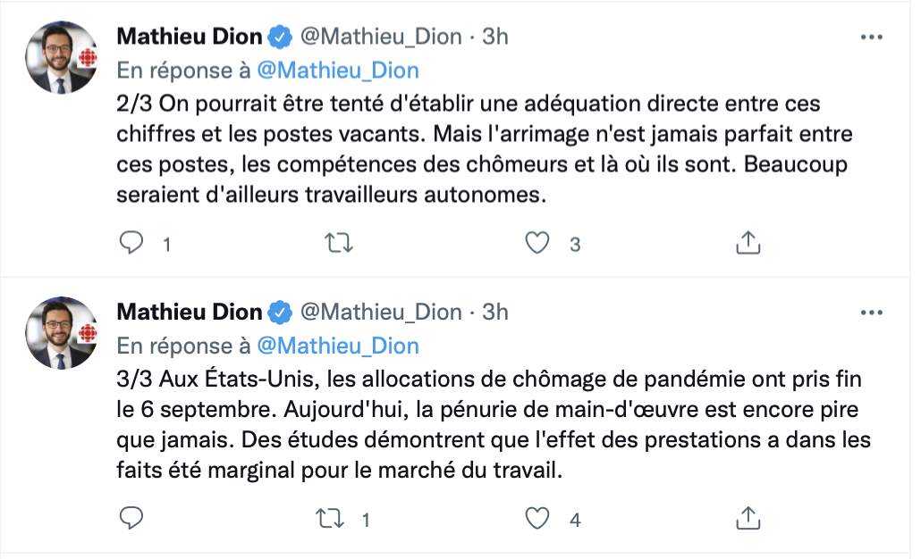Screen dimensions: 921x559
Task: Open the @Mathieu_Dion reply mention in first tweet
Action: 338,70
